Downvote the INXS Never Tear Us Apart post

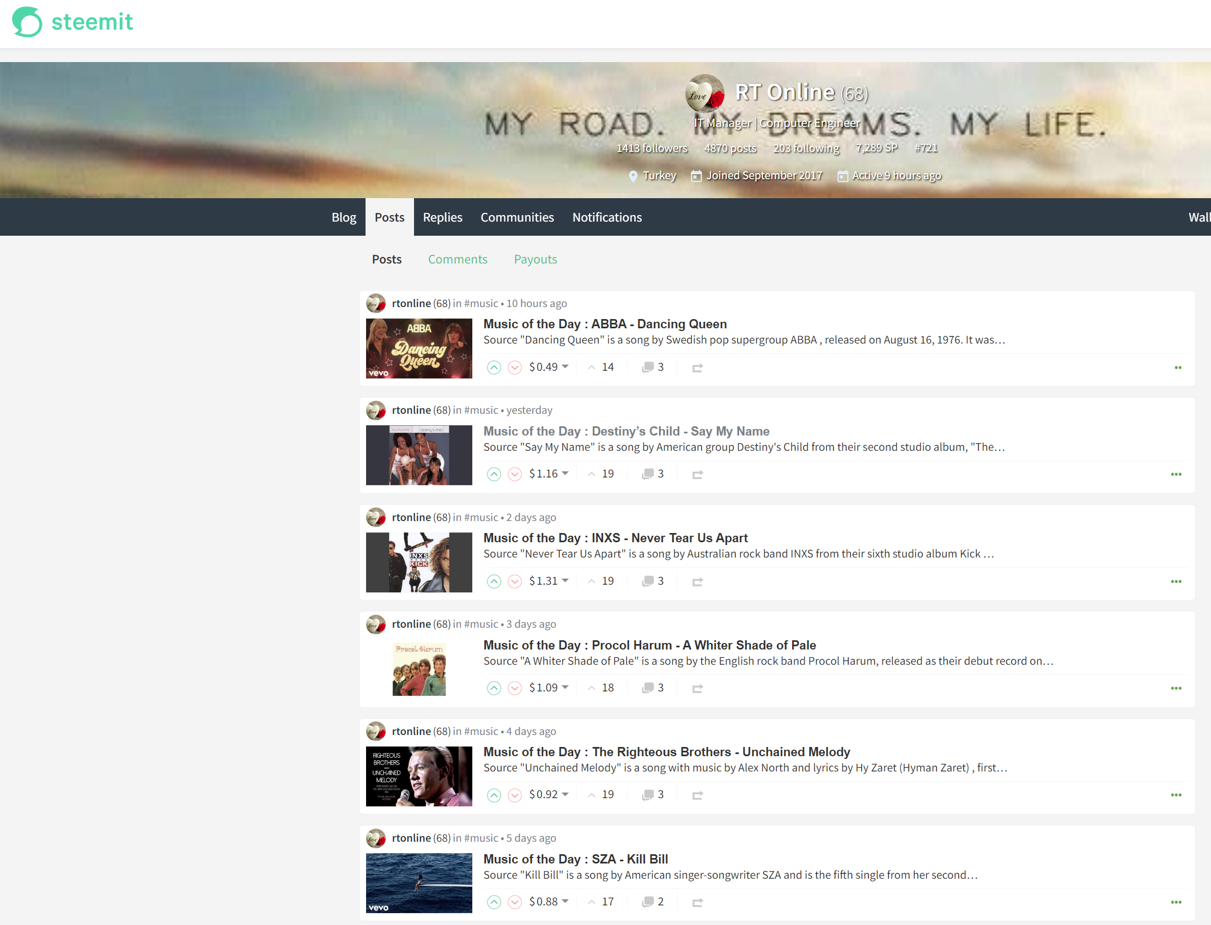515,581
